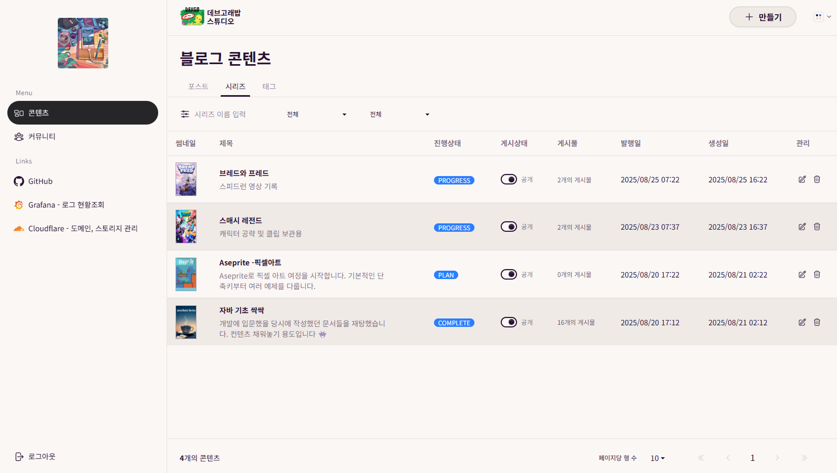Click the 만들기 create button
The width and height of the screenshot is (837, 473).
point(762,17)
